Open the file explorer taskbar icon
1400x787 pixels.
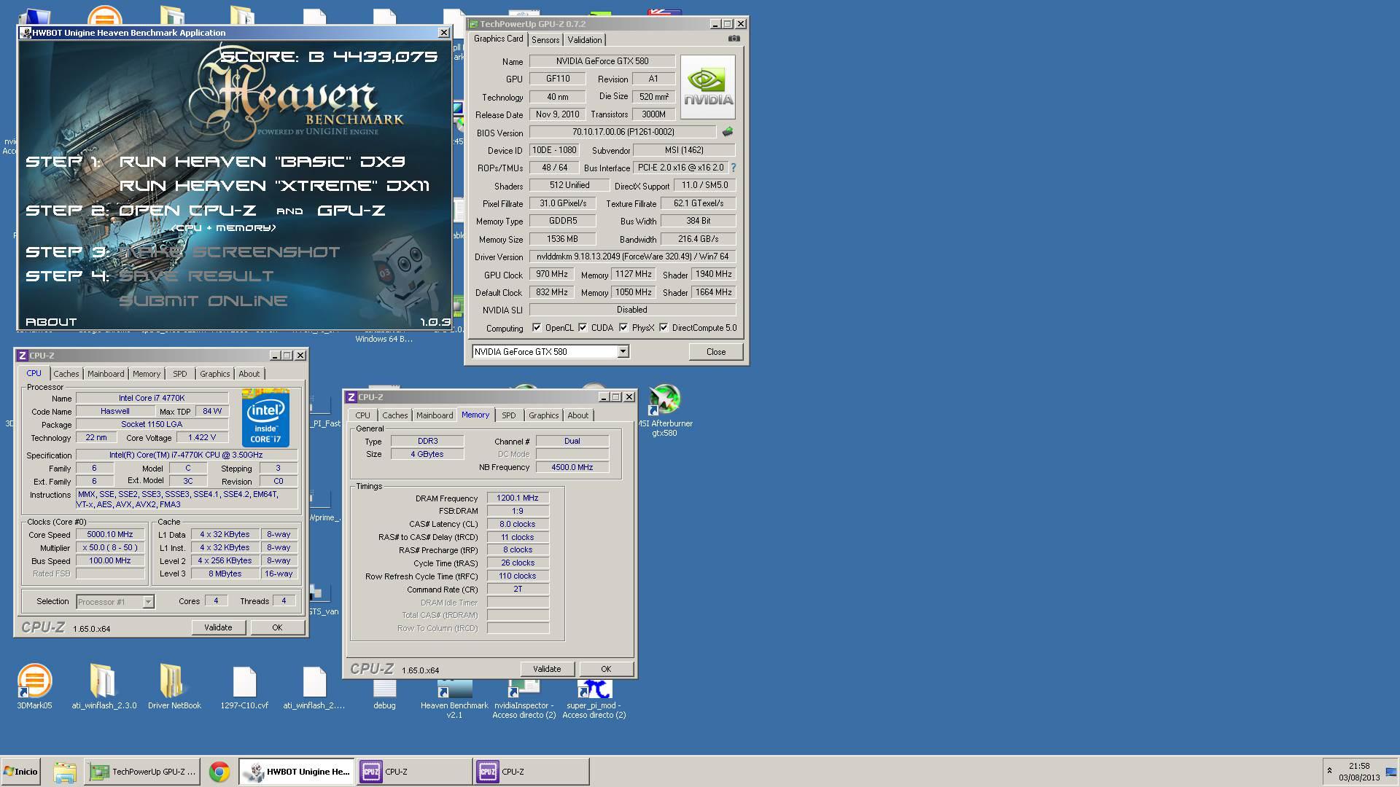click(65, 772)
